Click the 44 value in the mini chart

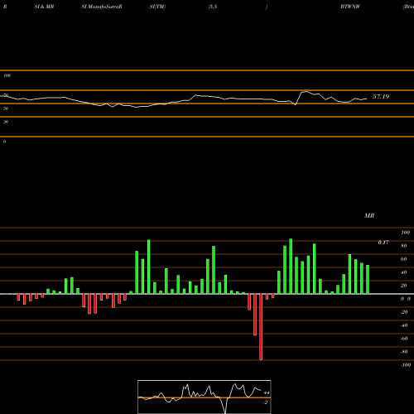click(x=267, y=392)
